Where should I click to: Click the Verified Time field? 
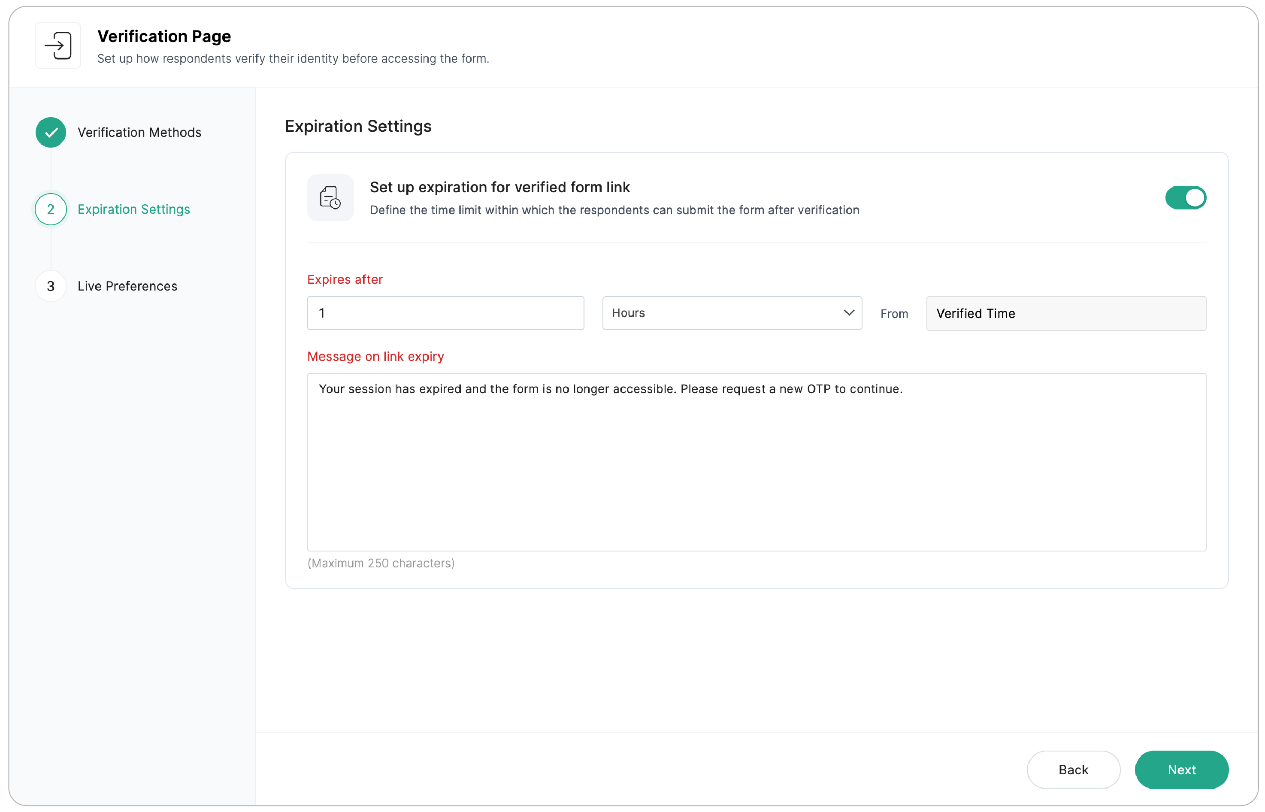pos(1066,314)
